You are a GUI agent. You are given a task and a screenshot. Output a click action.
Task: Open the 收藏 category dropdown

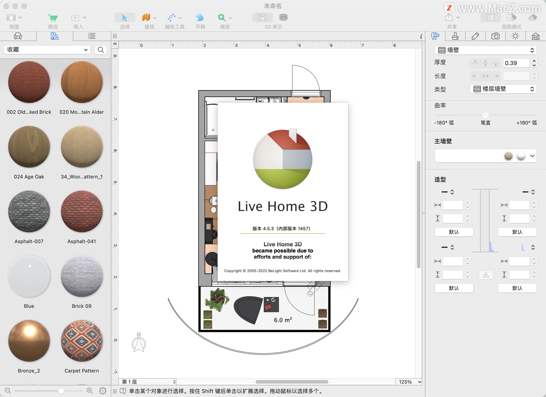tap(47, 50)
